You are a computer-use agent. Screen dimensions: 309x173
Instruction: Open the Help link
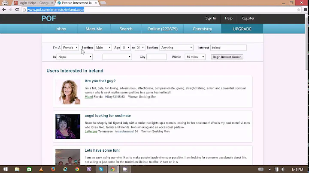click(x=229, y=18)
